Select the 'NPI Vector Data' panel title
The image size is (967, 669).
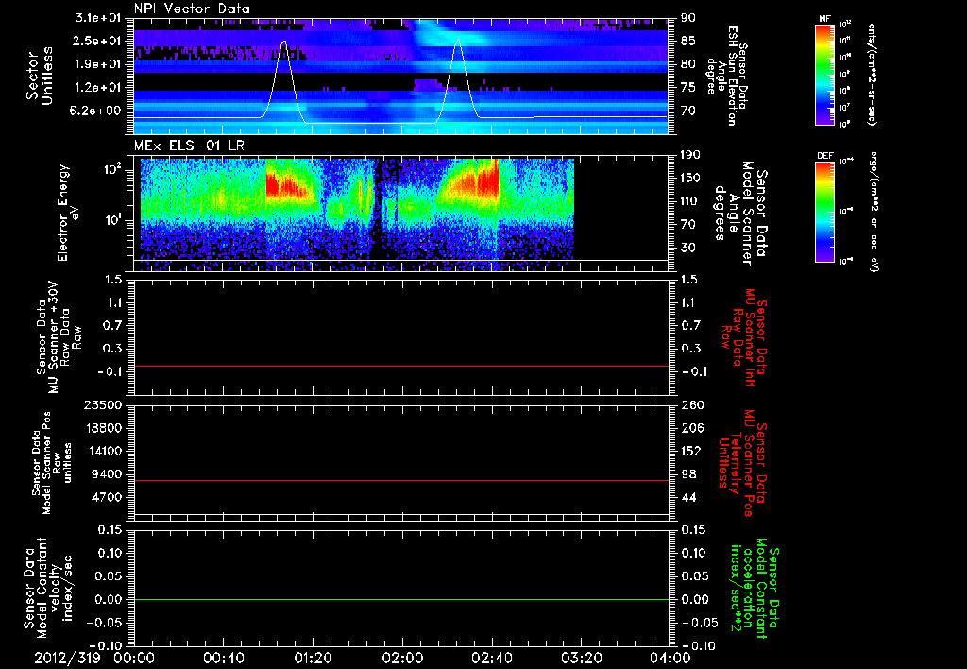[192, 9]
